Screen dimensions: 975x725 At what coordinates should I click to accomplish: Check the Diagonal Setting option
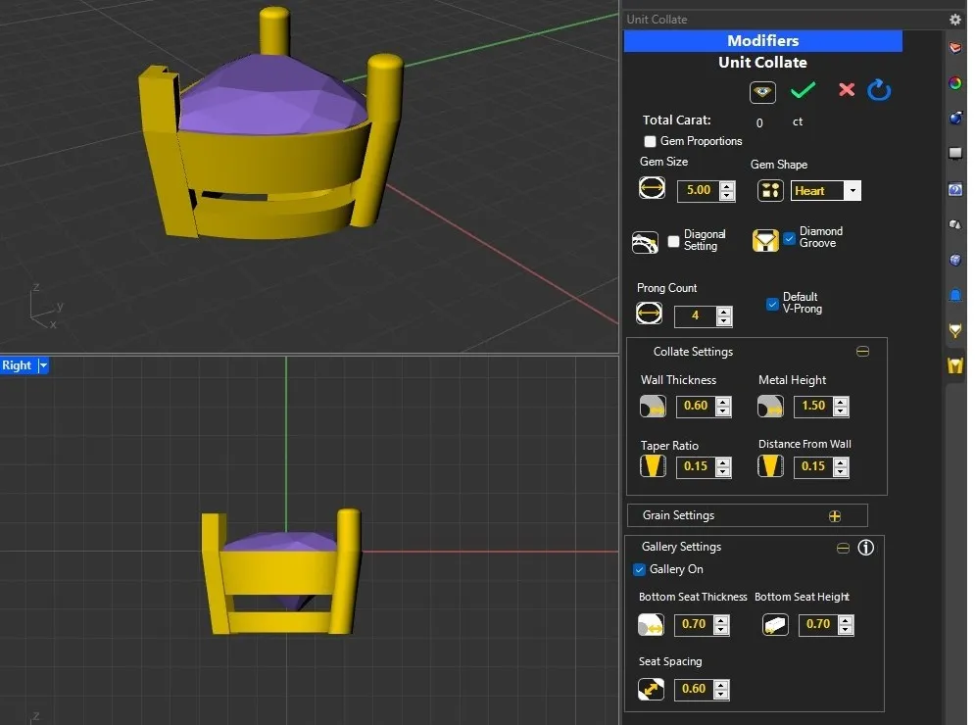point(673,241)
